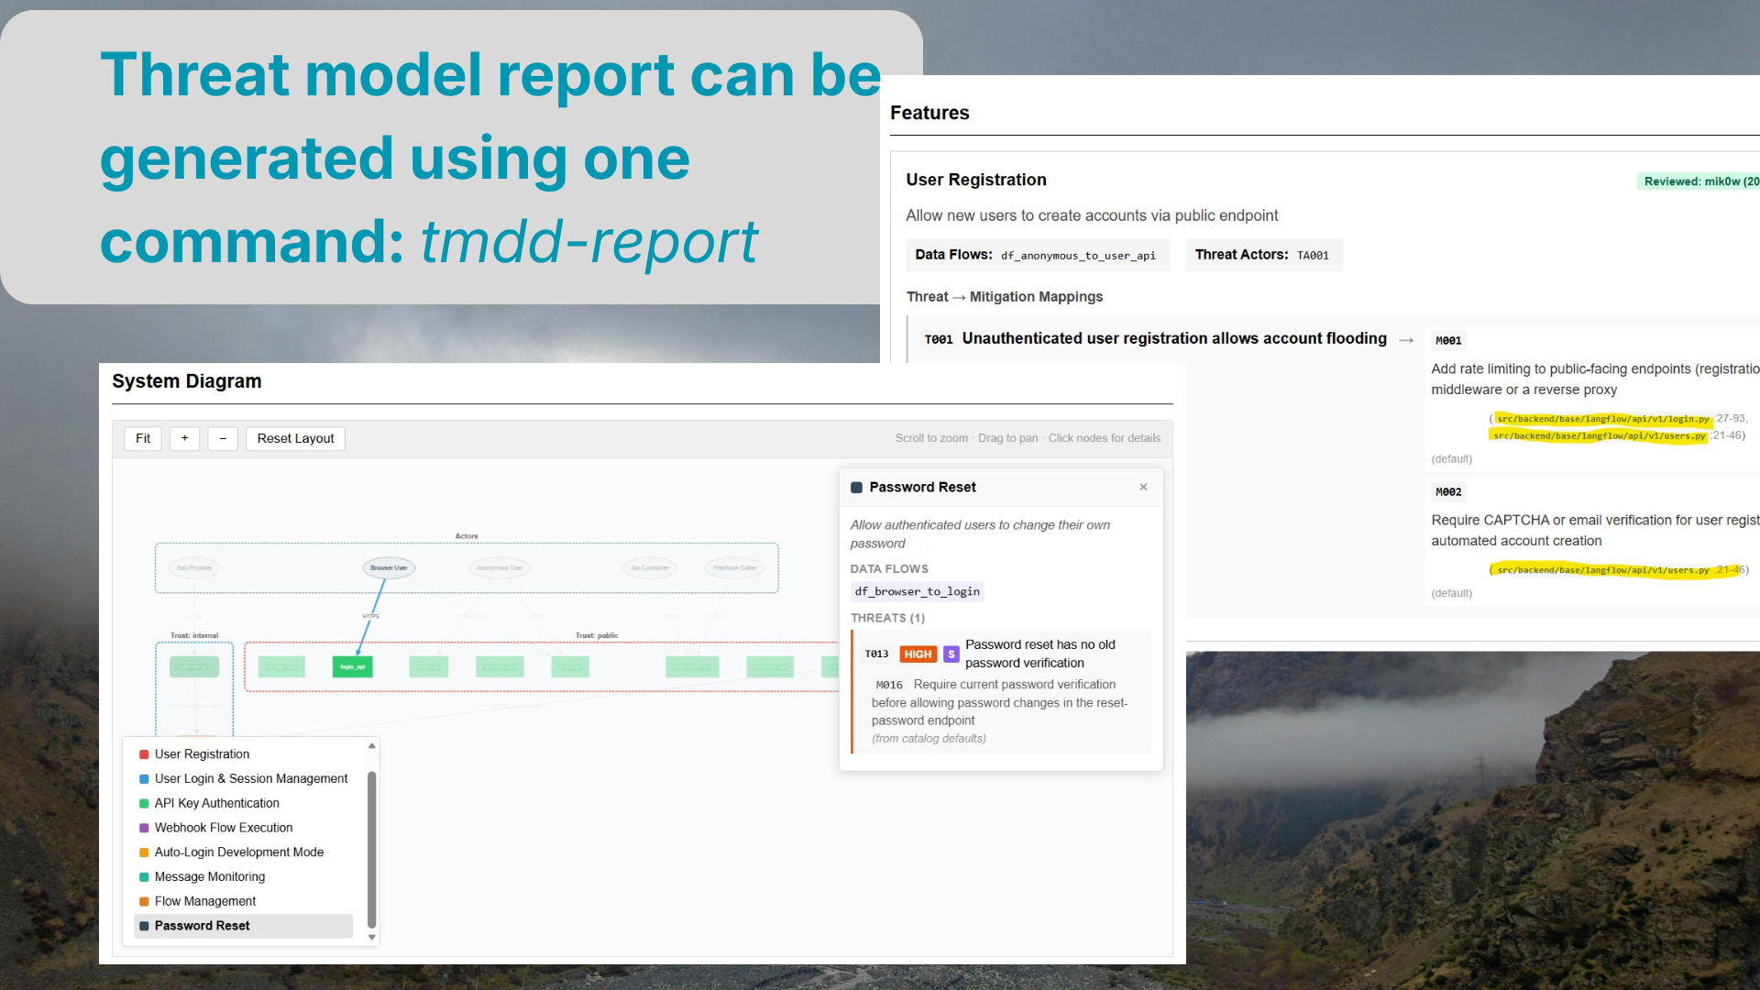Click the Webhook Caller actor node

pyautogui.click(x=734, y=567)
